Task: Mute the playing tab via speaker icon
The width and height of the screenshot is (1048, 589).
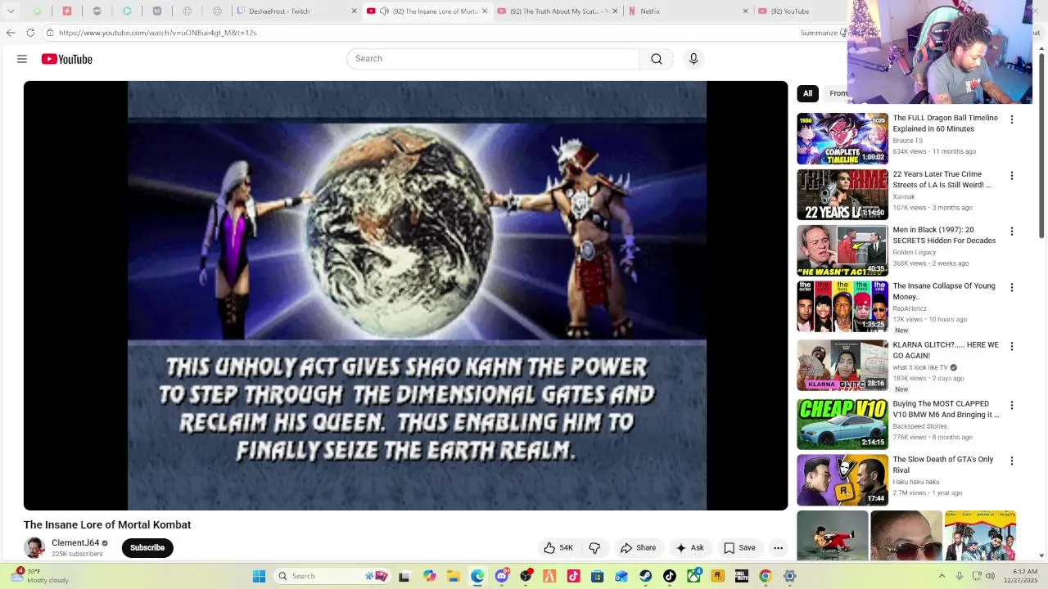Action: (384, 11)
